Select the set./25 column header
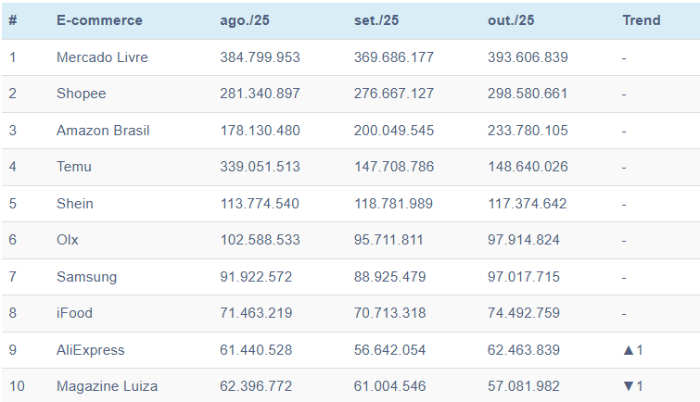This screenshot has height=402, width=700. click(x=377, y=20)
